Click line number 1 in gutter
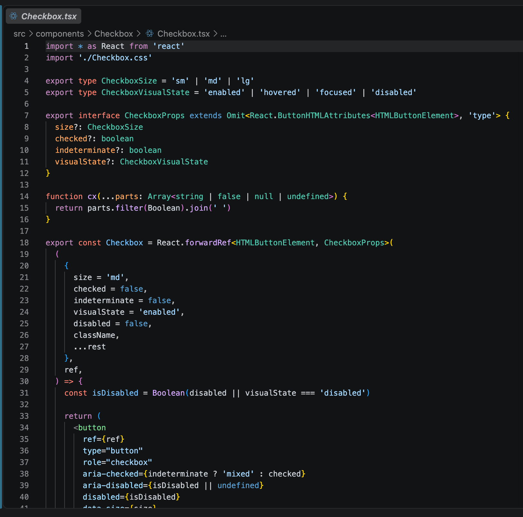The height and width of the screenshot is (517, 523). coord(27,46)
